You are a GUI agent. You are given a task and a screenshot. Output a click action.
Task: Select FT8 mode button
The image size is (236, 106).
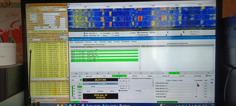(x=80, y=86)
